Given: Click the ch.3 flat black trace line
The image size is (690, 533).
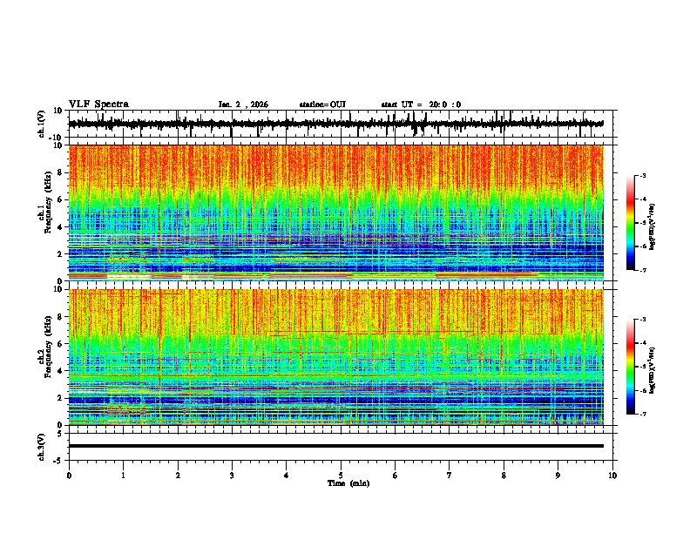Looking at the screenshot, I should point(336,446).
